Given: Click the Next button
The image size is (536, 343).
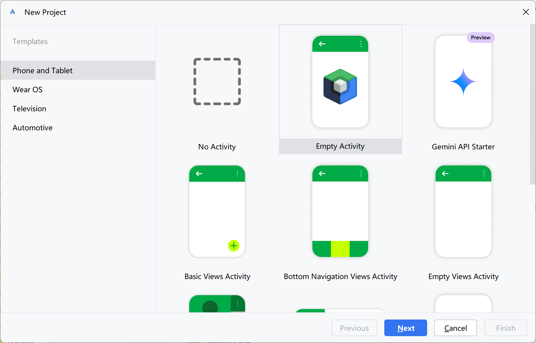Looking at the screenshot, I should pyautogui.click(x=406, y=328).
